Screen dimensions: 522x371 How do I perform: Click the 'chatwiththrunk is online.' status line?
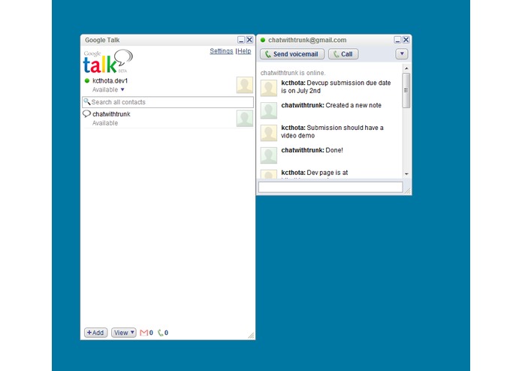293,73
